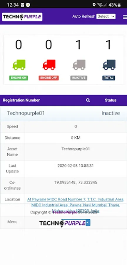The image size is (127, 265).
Task: Click the TechnoPurple logo in Menu row
Action: pyautogui.click(x=63, y=223)
